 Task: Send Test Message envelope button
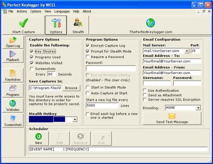click(172, 118)
